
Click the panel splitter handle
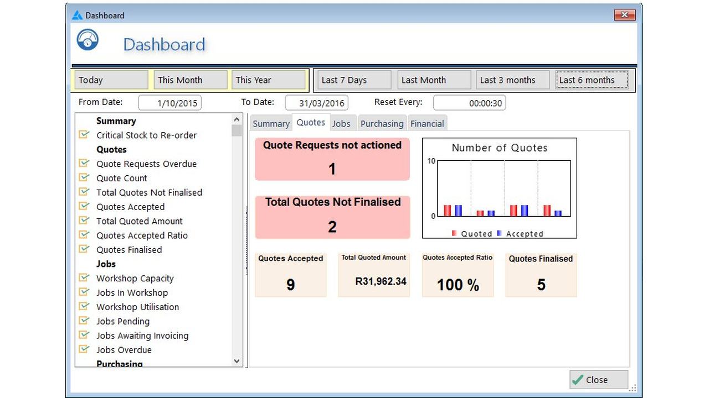[x=246, y=240]
